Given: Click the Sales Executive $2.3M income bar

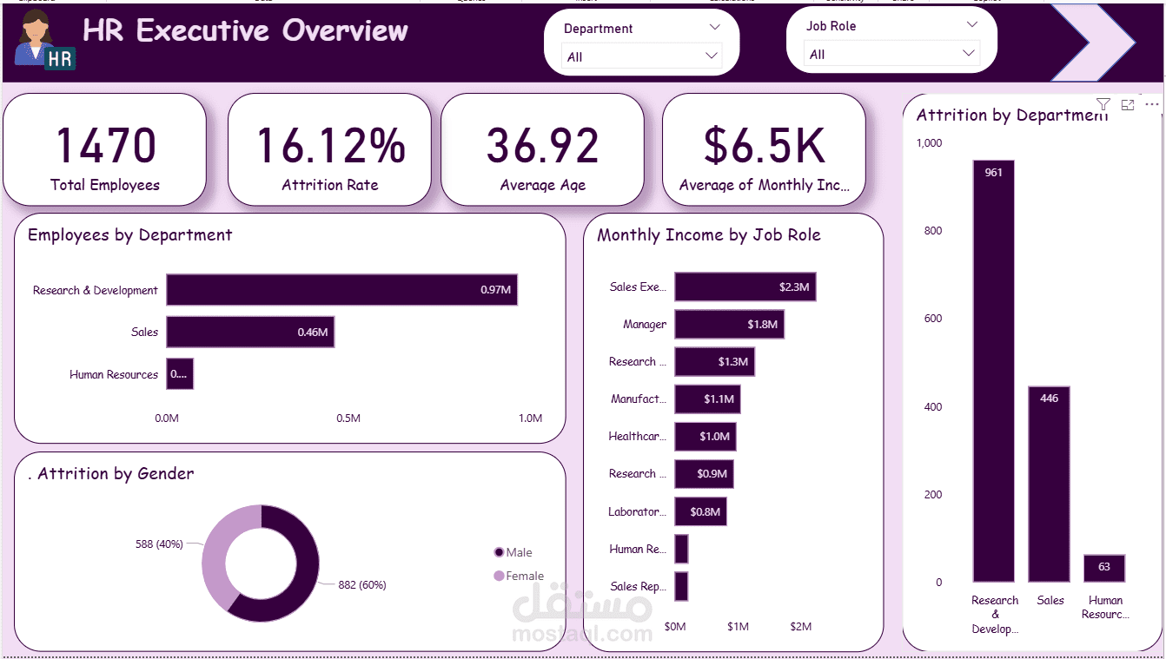Looking at the screenshot, I should tap(745, 287).
